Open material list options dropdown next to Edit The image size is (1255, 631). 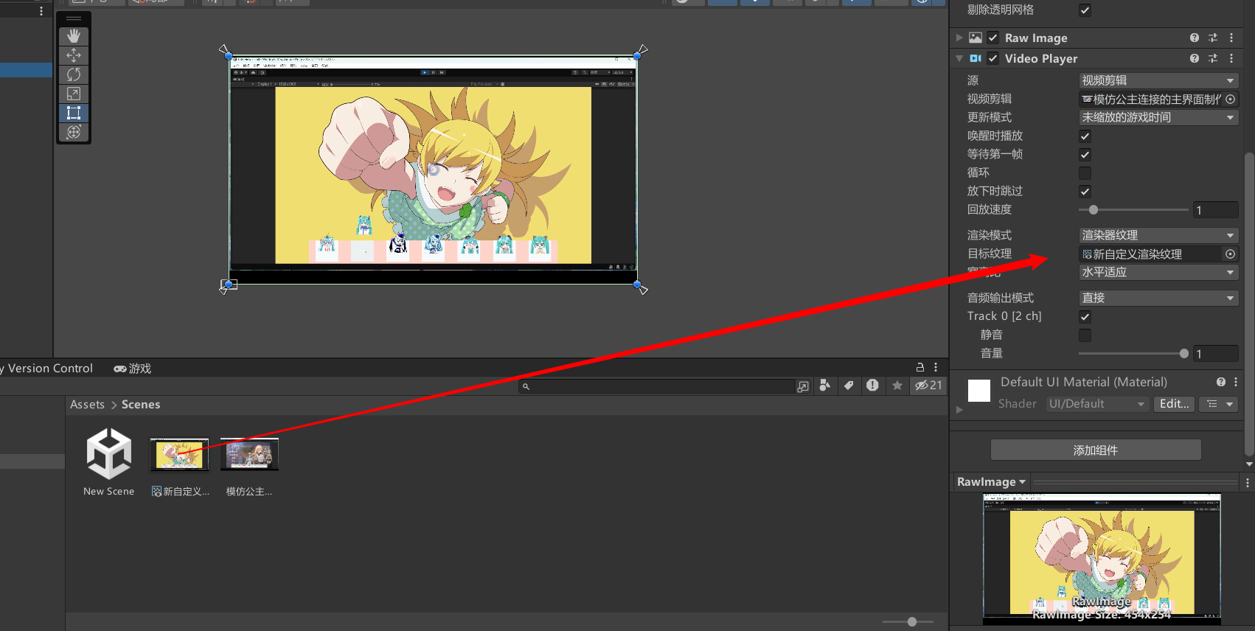[1218, 404]
